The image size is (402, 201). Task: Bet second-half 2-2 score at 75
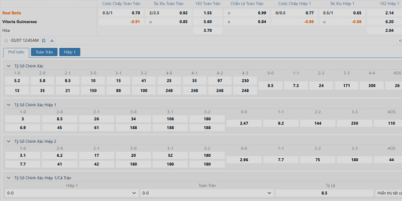point(318,160)
